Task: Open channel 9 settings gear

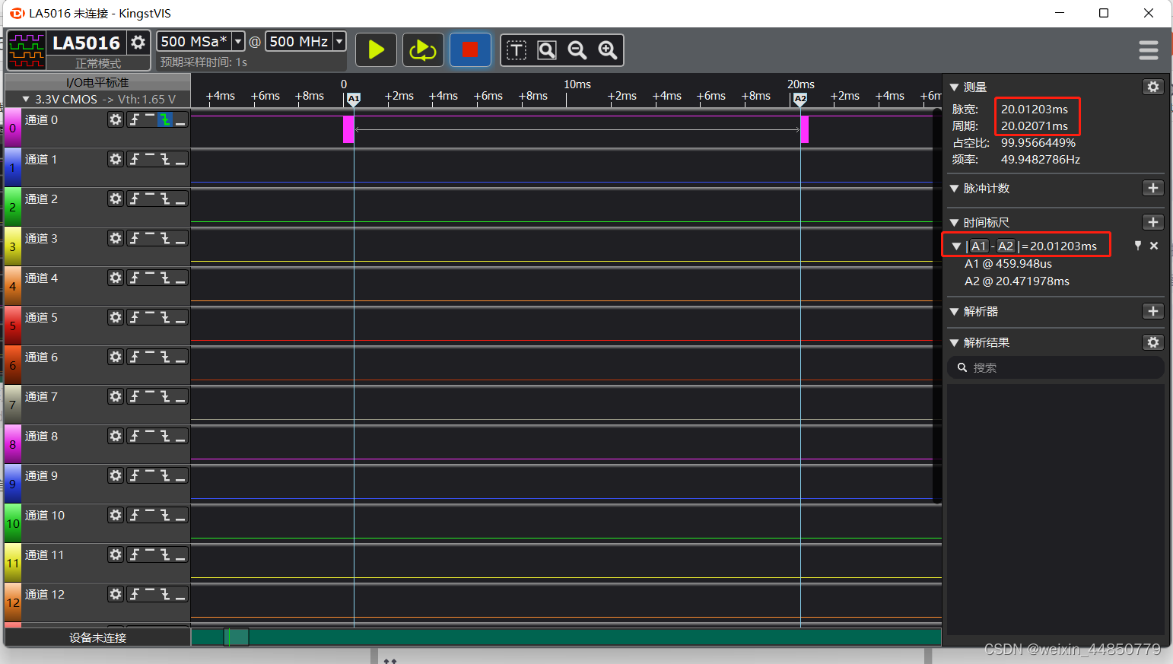Action: (x=116, y=475)
